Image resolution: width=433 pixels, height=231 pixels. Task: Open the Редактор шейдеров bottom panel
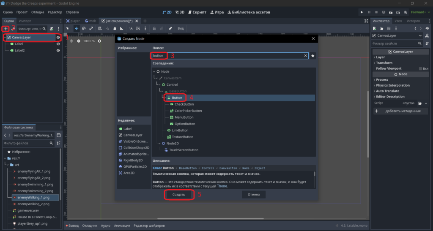tap(149, 226)
